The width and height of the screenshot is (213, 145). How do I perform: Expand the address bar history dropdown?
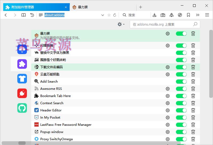103,15
